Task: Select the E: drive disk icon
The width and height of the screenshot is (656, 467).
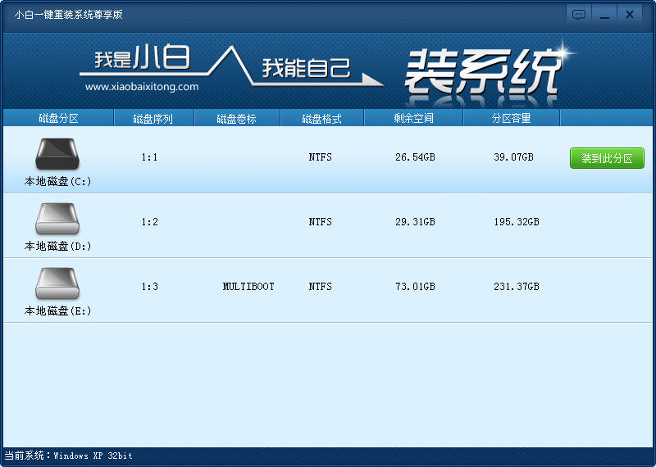Action: [57, 283]
